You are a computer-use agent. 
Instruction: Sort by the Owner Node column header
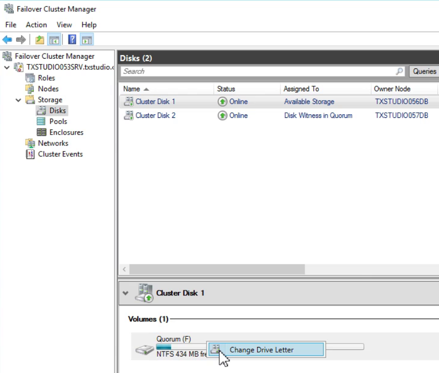tap(404, 89)
